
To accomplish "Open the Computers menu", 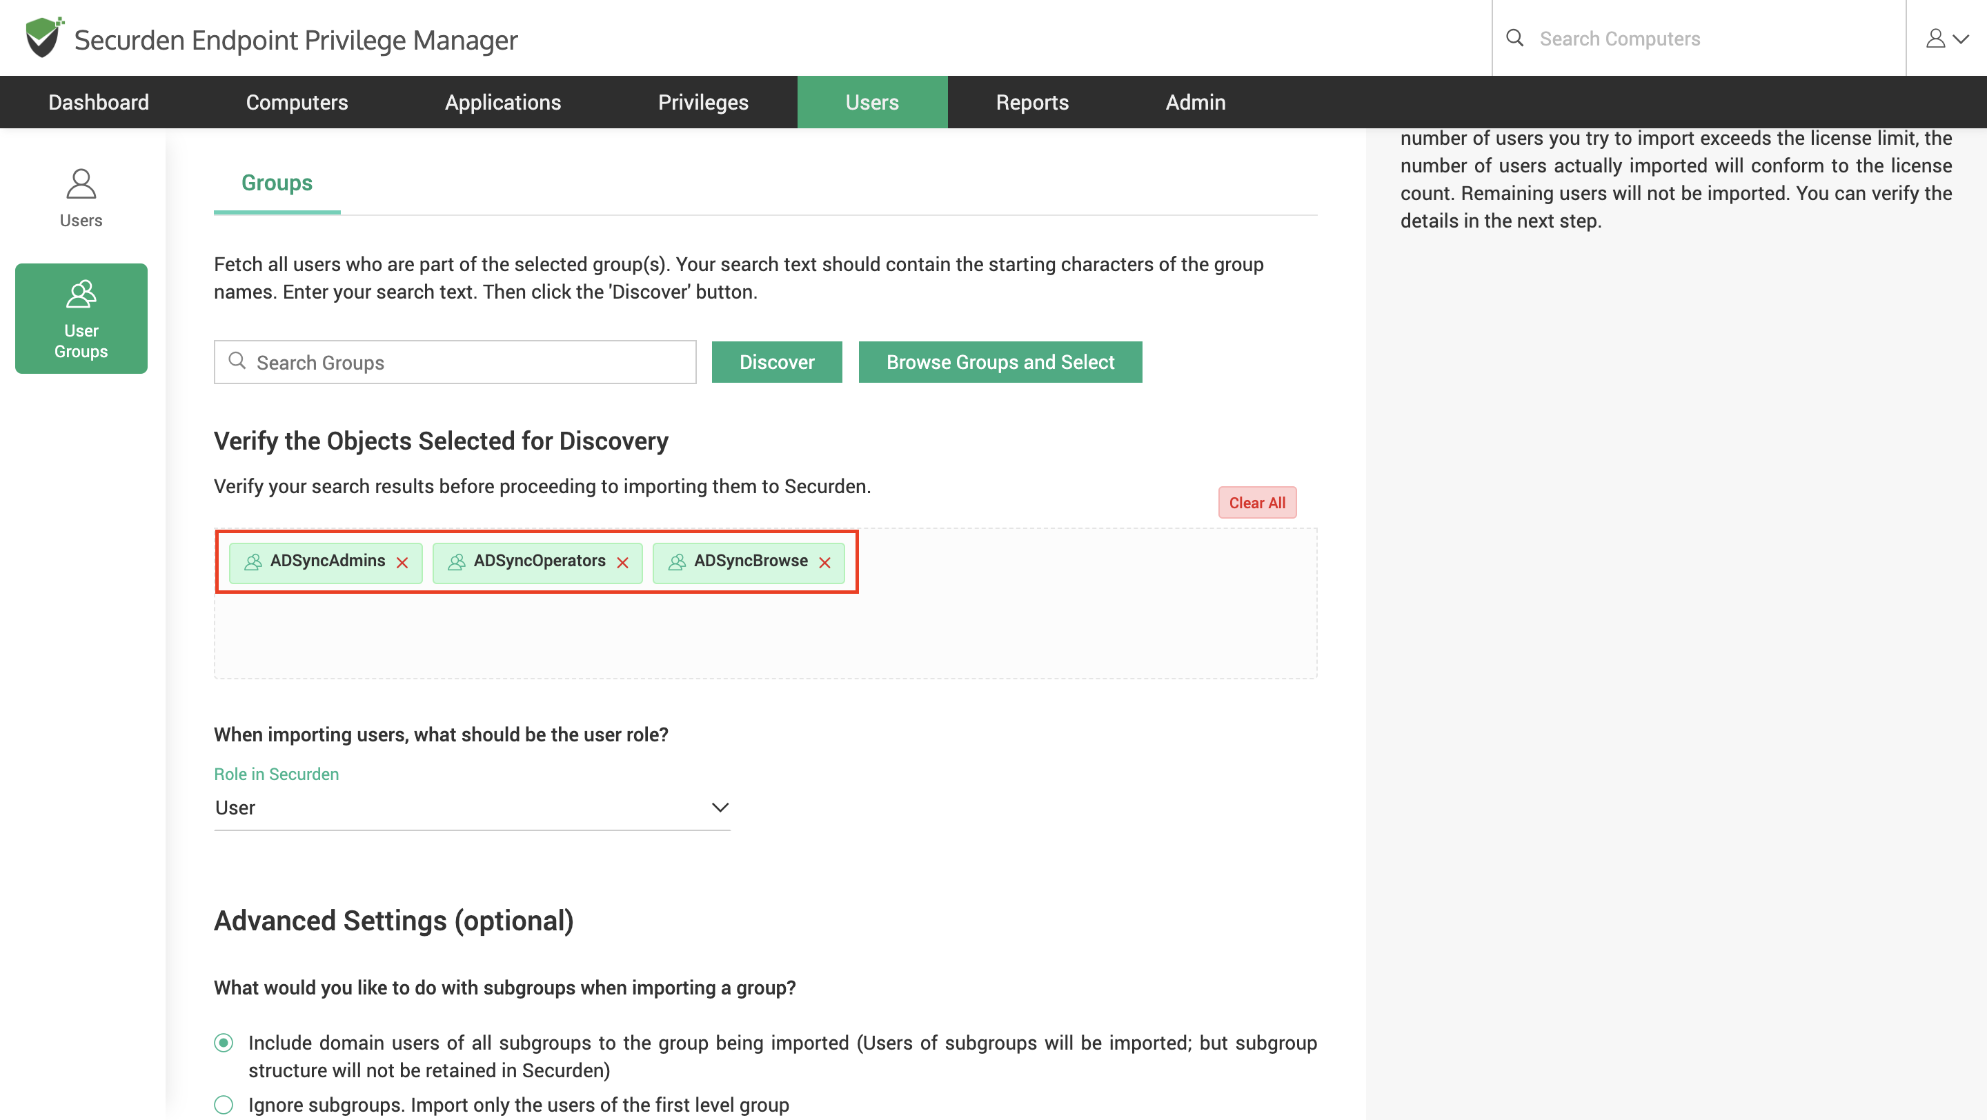I will pos(297,102).
